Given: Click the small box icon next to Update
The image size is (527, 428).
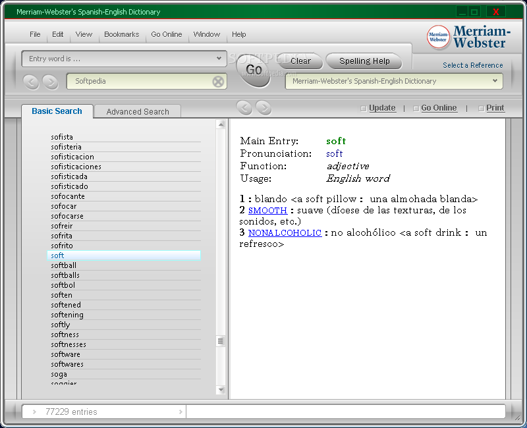Looking at the screenshot, I should pos(364,108).
